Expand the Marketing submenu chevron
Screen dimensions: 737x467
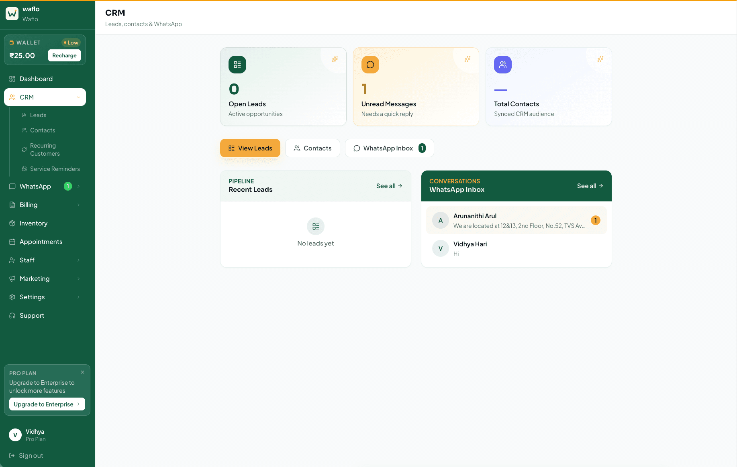click(78, 278)
